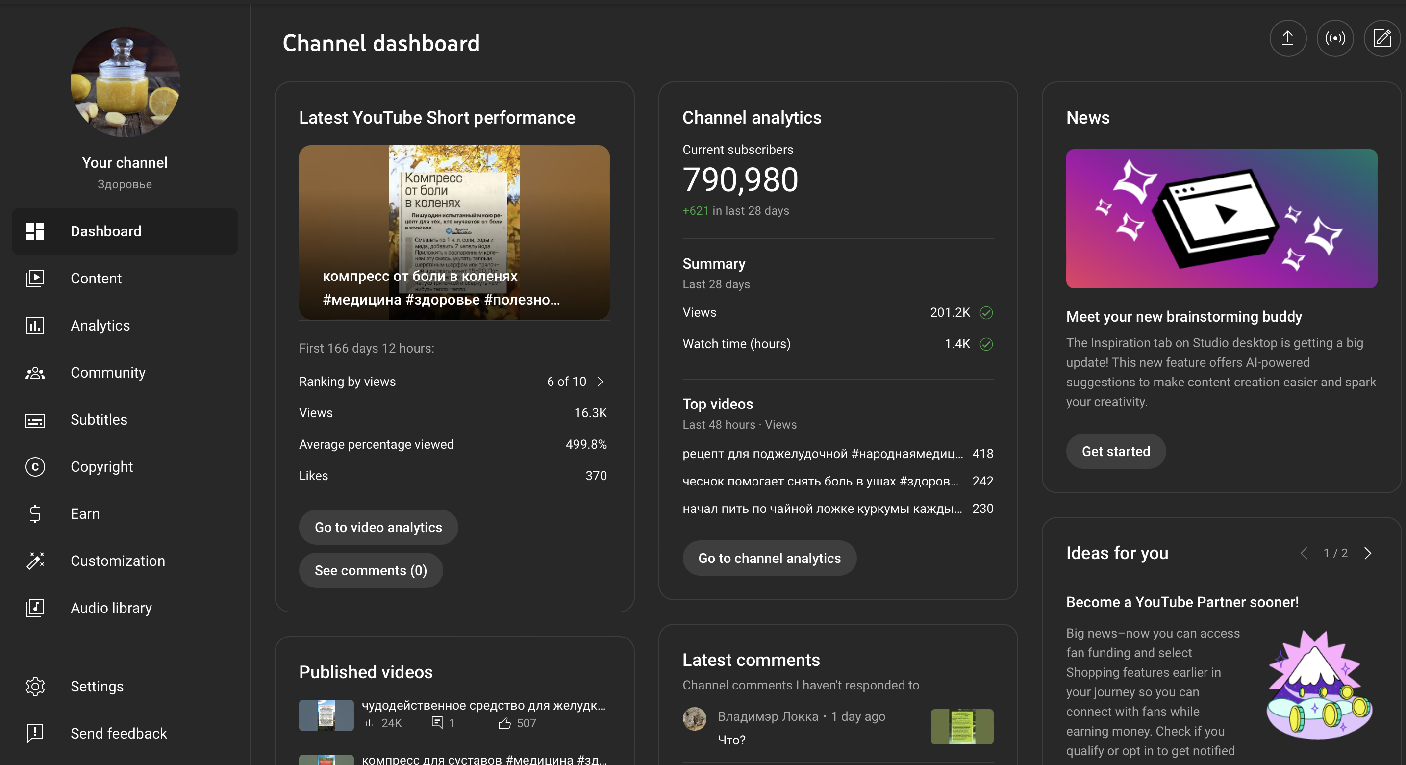The image size is (1406, 765).
Task: Click Go to video analytics button
Action: (378, 528)
